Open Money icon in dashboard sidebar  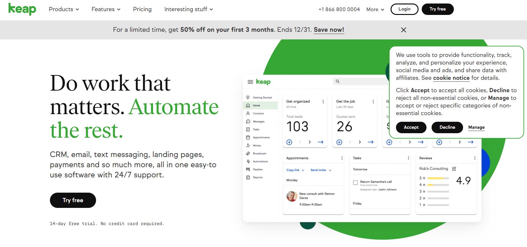tap(248, 145)
